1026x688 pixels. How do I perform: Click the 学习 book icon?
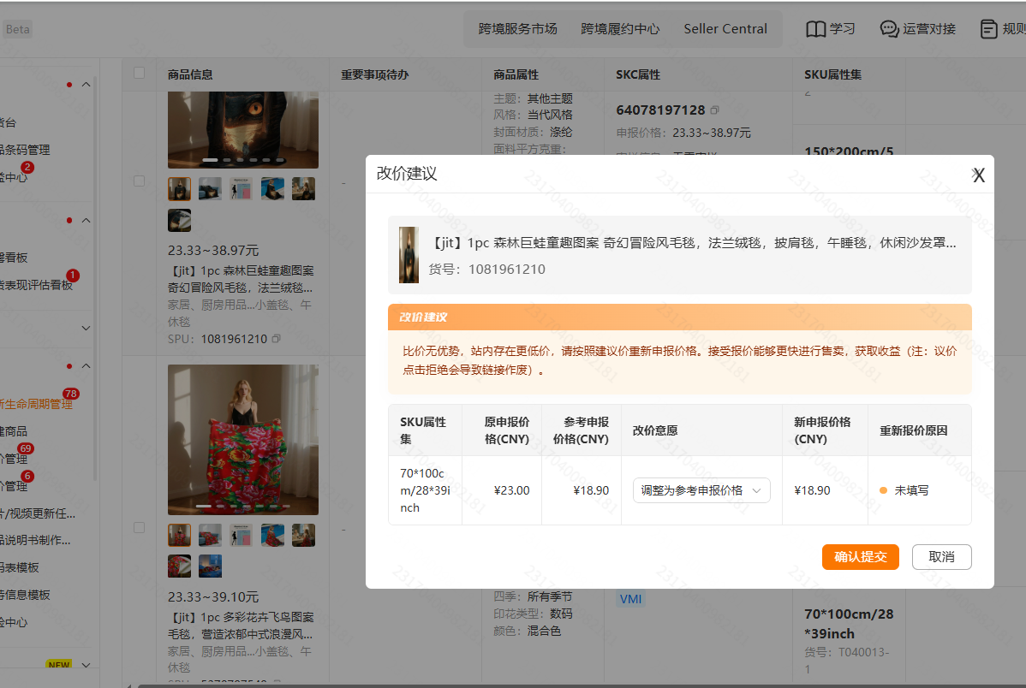click(816, 29)
